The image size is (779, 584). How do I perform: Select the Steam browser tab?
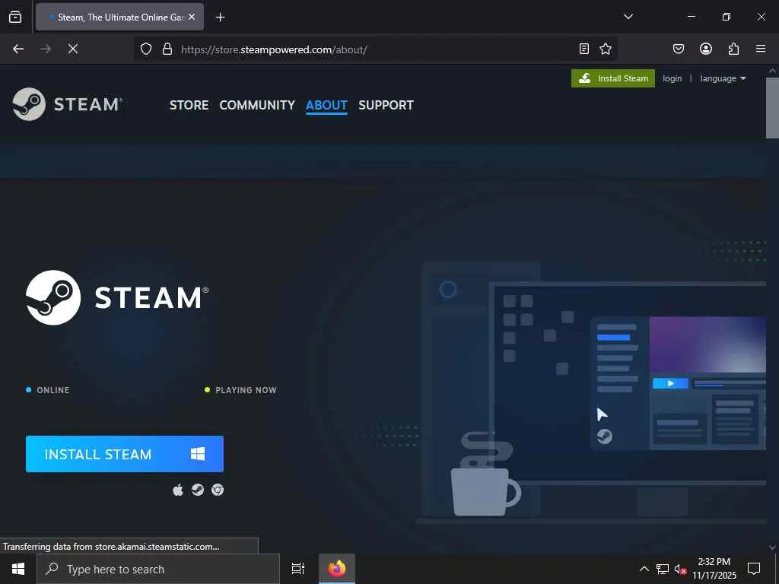pyautogui.click(x=119, y=17)
